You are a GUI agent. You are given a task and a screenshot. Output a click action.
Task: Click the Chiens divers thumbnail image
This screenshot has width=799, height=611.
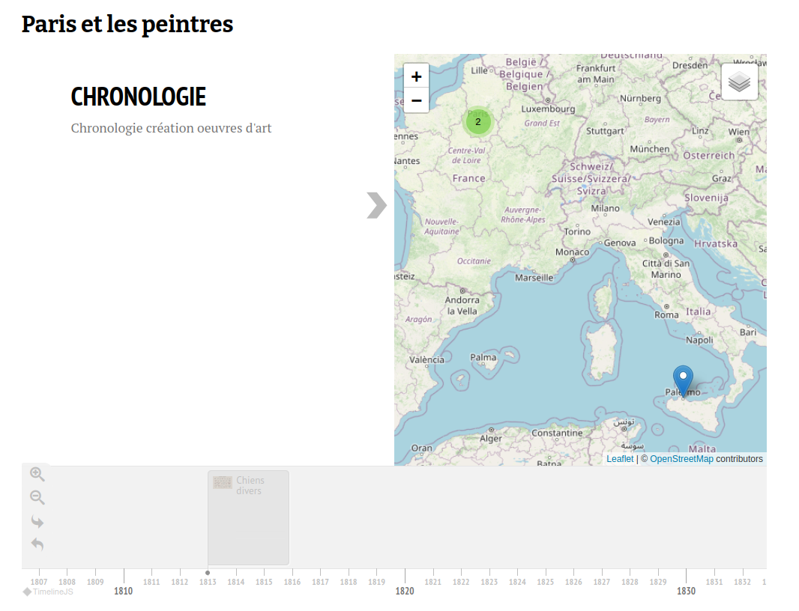point(222,482)
